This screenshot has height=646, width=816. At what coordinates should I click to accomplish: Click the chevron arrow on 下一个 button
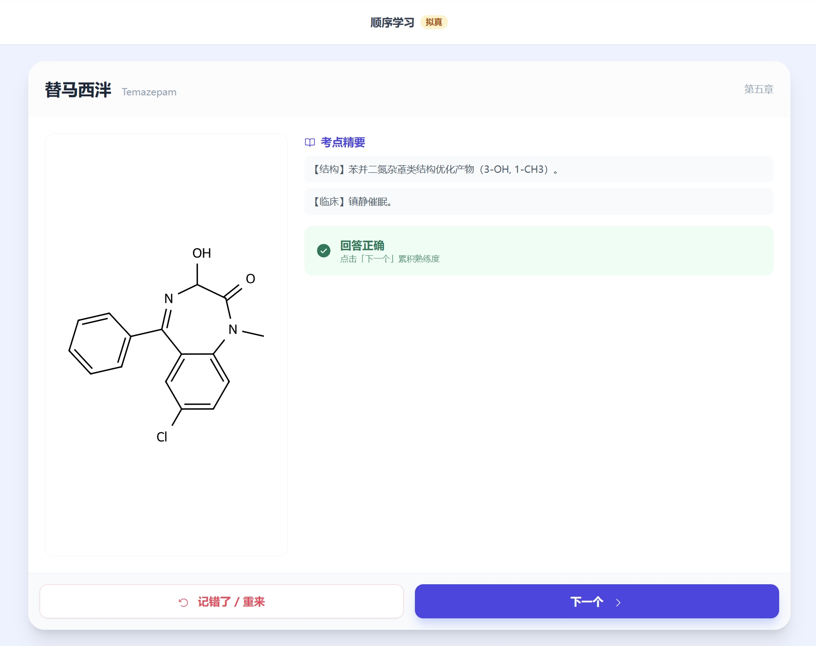618,602
